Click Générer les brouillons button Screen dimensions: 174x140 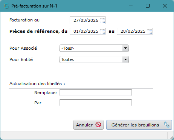139,125
